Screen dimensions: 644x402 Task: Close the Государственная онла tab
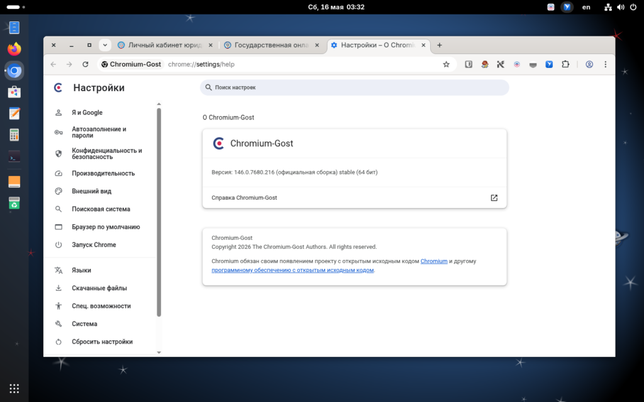pos(317,45)
